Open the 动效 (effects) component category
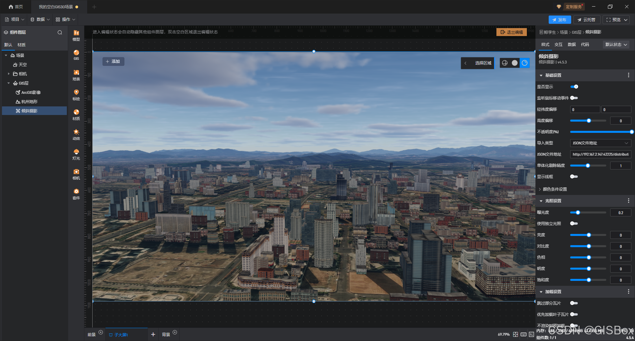The height and width of the screenshot is (341, 635). pyautogui.click(x=76, y=134)
